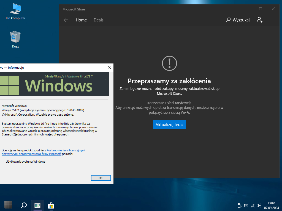Open the Wi-Fi network tray icon

point(253,206)
